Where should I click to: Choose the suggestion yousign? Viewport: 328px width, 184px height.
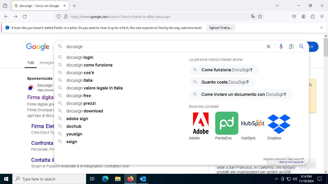[x=74, y=134]
